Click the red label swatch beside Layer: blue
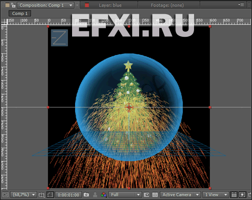This screenshot has width=252, height=200. [87, 5]
